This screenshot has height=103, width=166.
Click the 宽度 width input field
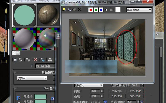click(x=95, y=91)
